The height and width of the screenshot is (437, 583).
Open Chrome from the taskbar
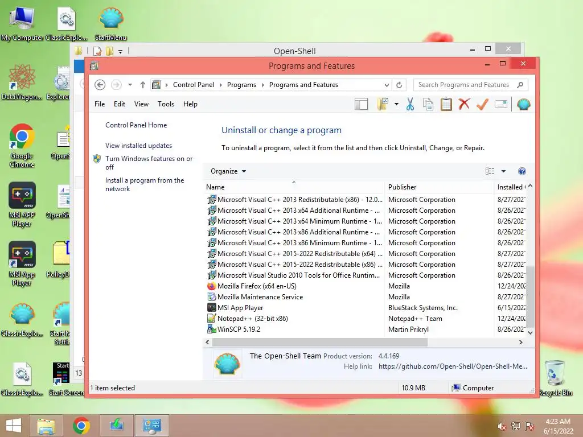[x=81, y=426]
